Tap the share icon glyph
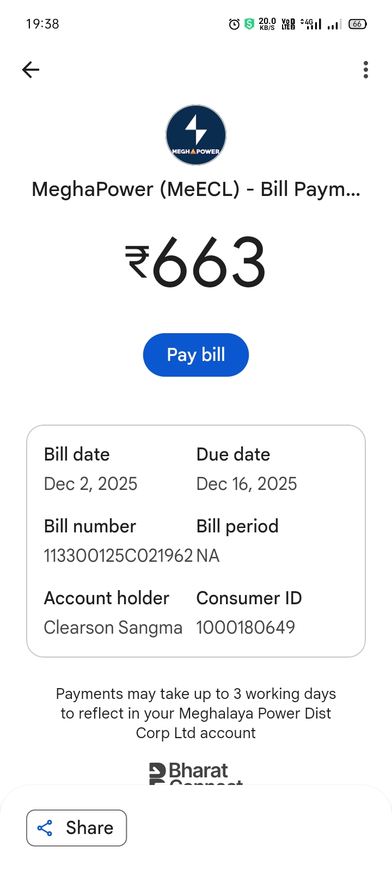The height and width of the screenshot is (871, 392). [x=45, y=828]
